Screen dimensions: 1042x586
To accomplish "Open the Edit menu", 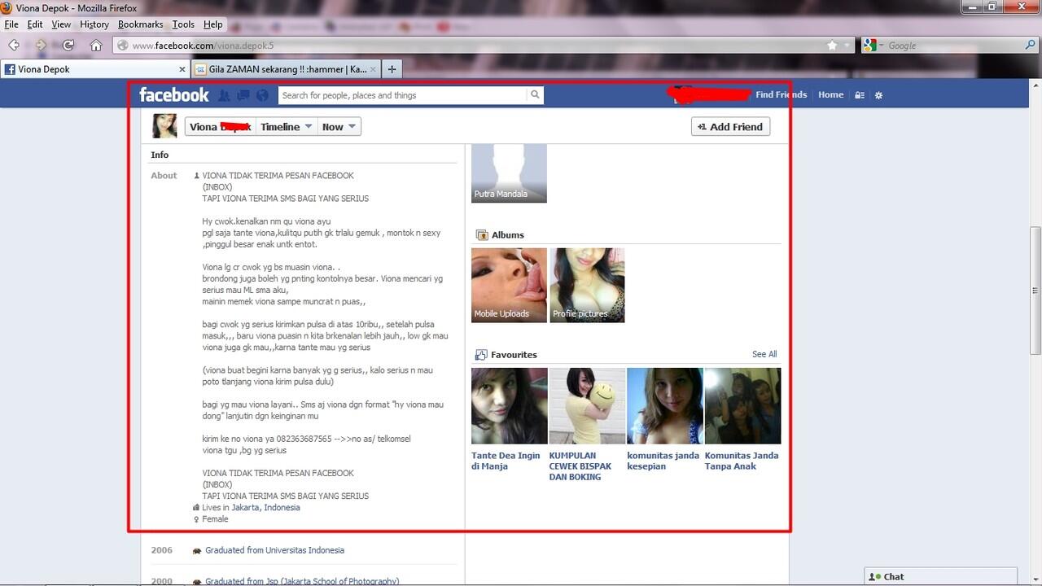I will (x=35, y=24).
